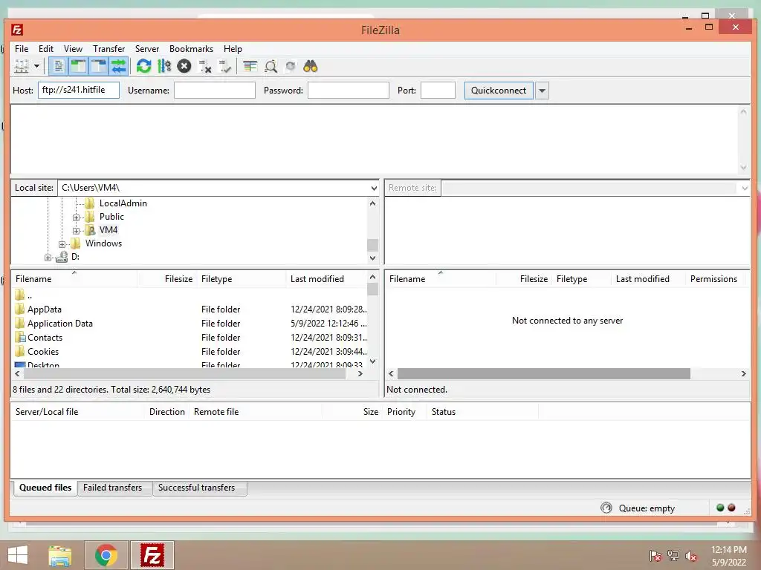
Task: Click remote file list horizontal scrollbar
Action: click(x=543, y=374)
